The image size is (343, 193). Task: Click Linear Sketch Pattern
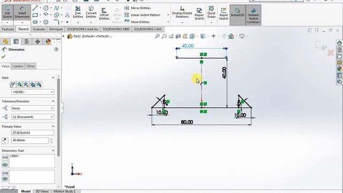pyautogui.click(x=142, y=15)
